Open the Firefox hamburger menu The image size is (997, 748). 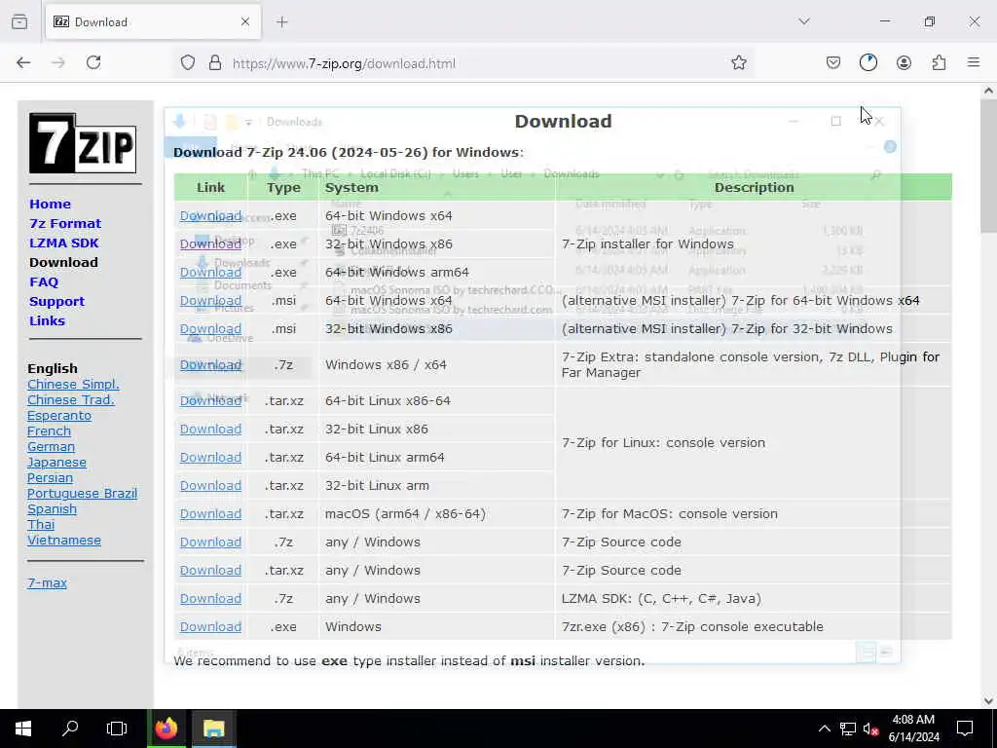[x=974, y=62]
